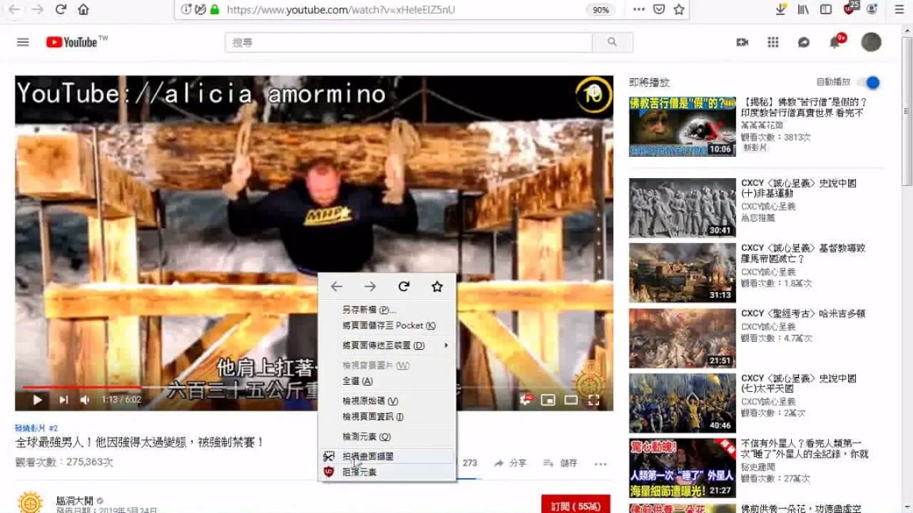The height and width of the screenshot is (513, 913).
Task: Expand the send page to device submenu
Action: (386, 345)
